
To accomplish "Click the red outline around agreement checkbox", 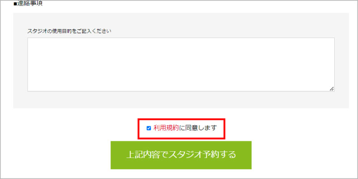I will [x=181, y=119].
